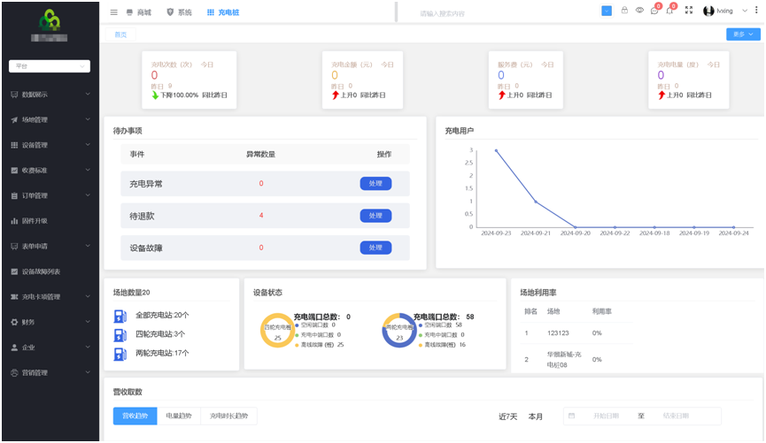Open the 更多 dropdown button

(742, 34)
